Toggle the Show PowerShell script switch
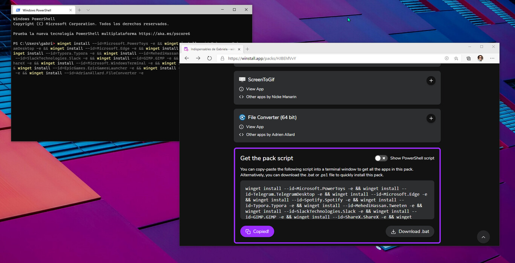515x263 pixels. pos(381,158)
